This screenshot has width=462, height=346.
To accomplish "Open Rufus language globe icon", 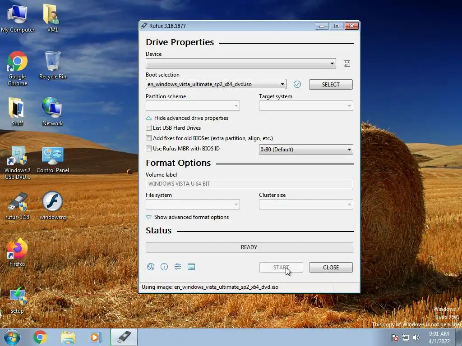I will click(x=151, y=267).
